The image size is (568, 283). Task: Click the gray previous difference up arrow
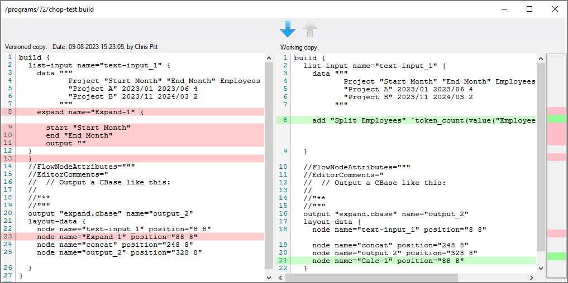[310, 28]
